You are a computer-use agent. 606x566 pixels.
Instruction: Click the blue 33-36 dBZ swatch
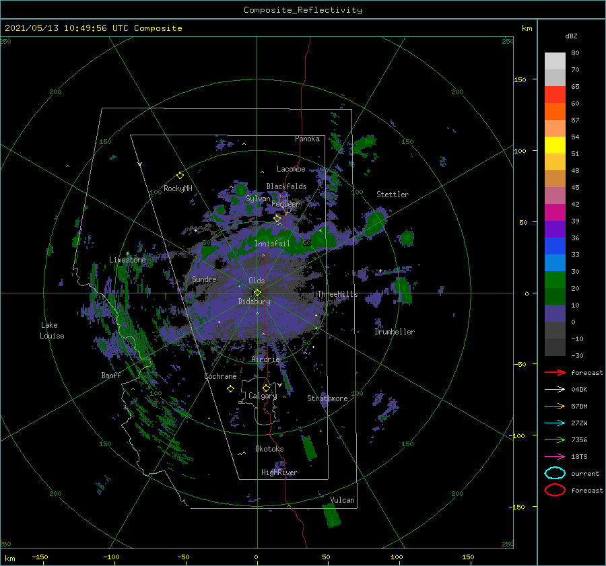point(555,246)
